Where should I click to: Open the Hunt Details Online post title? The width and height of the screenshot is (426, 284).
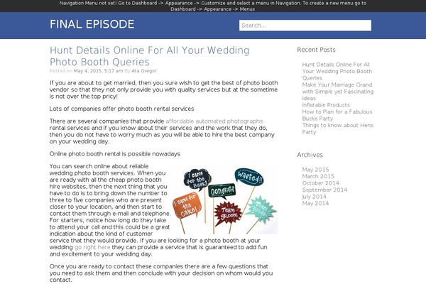coord(149,56)
